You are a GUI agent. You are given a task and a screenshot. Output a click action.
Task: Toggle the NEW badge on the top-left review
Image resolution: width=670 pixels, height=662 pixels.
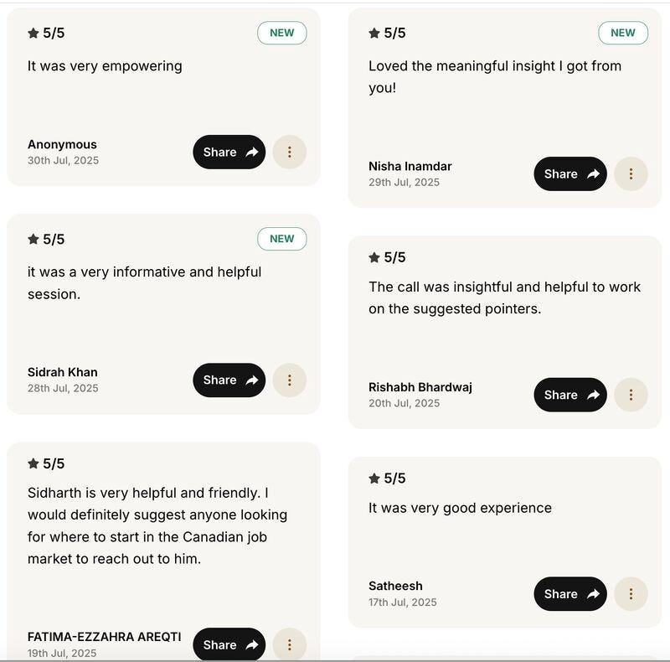pos(281,33)
